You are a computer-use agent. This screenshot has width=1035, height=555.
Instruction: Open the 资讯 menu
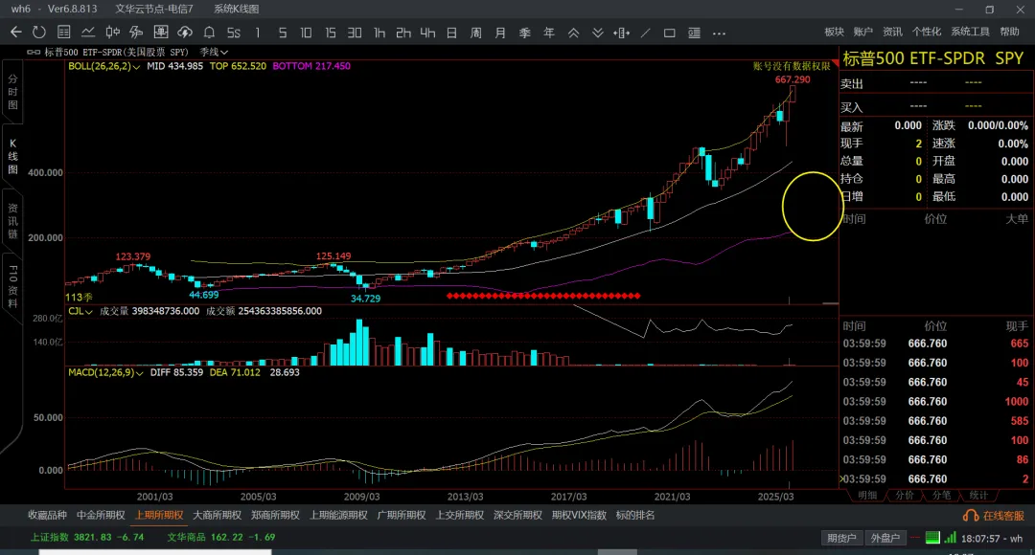[892, 32]
